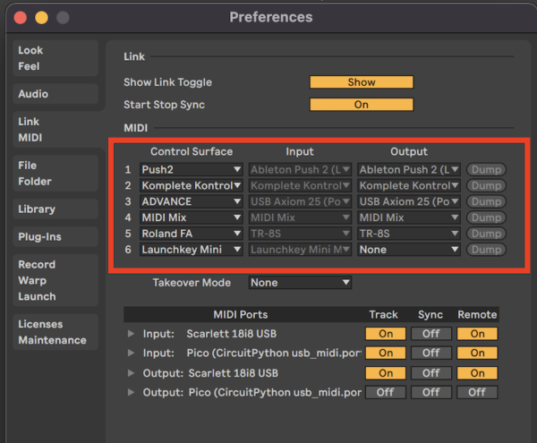Expand the Output Pico CircuitPython port

click(x=131, y=392)
